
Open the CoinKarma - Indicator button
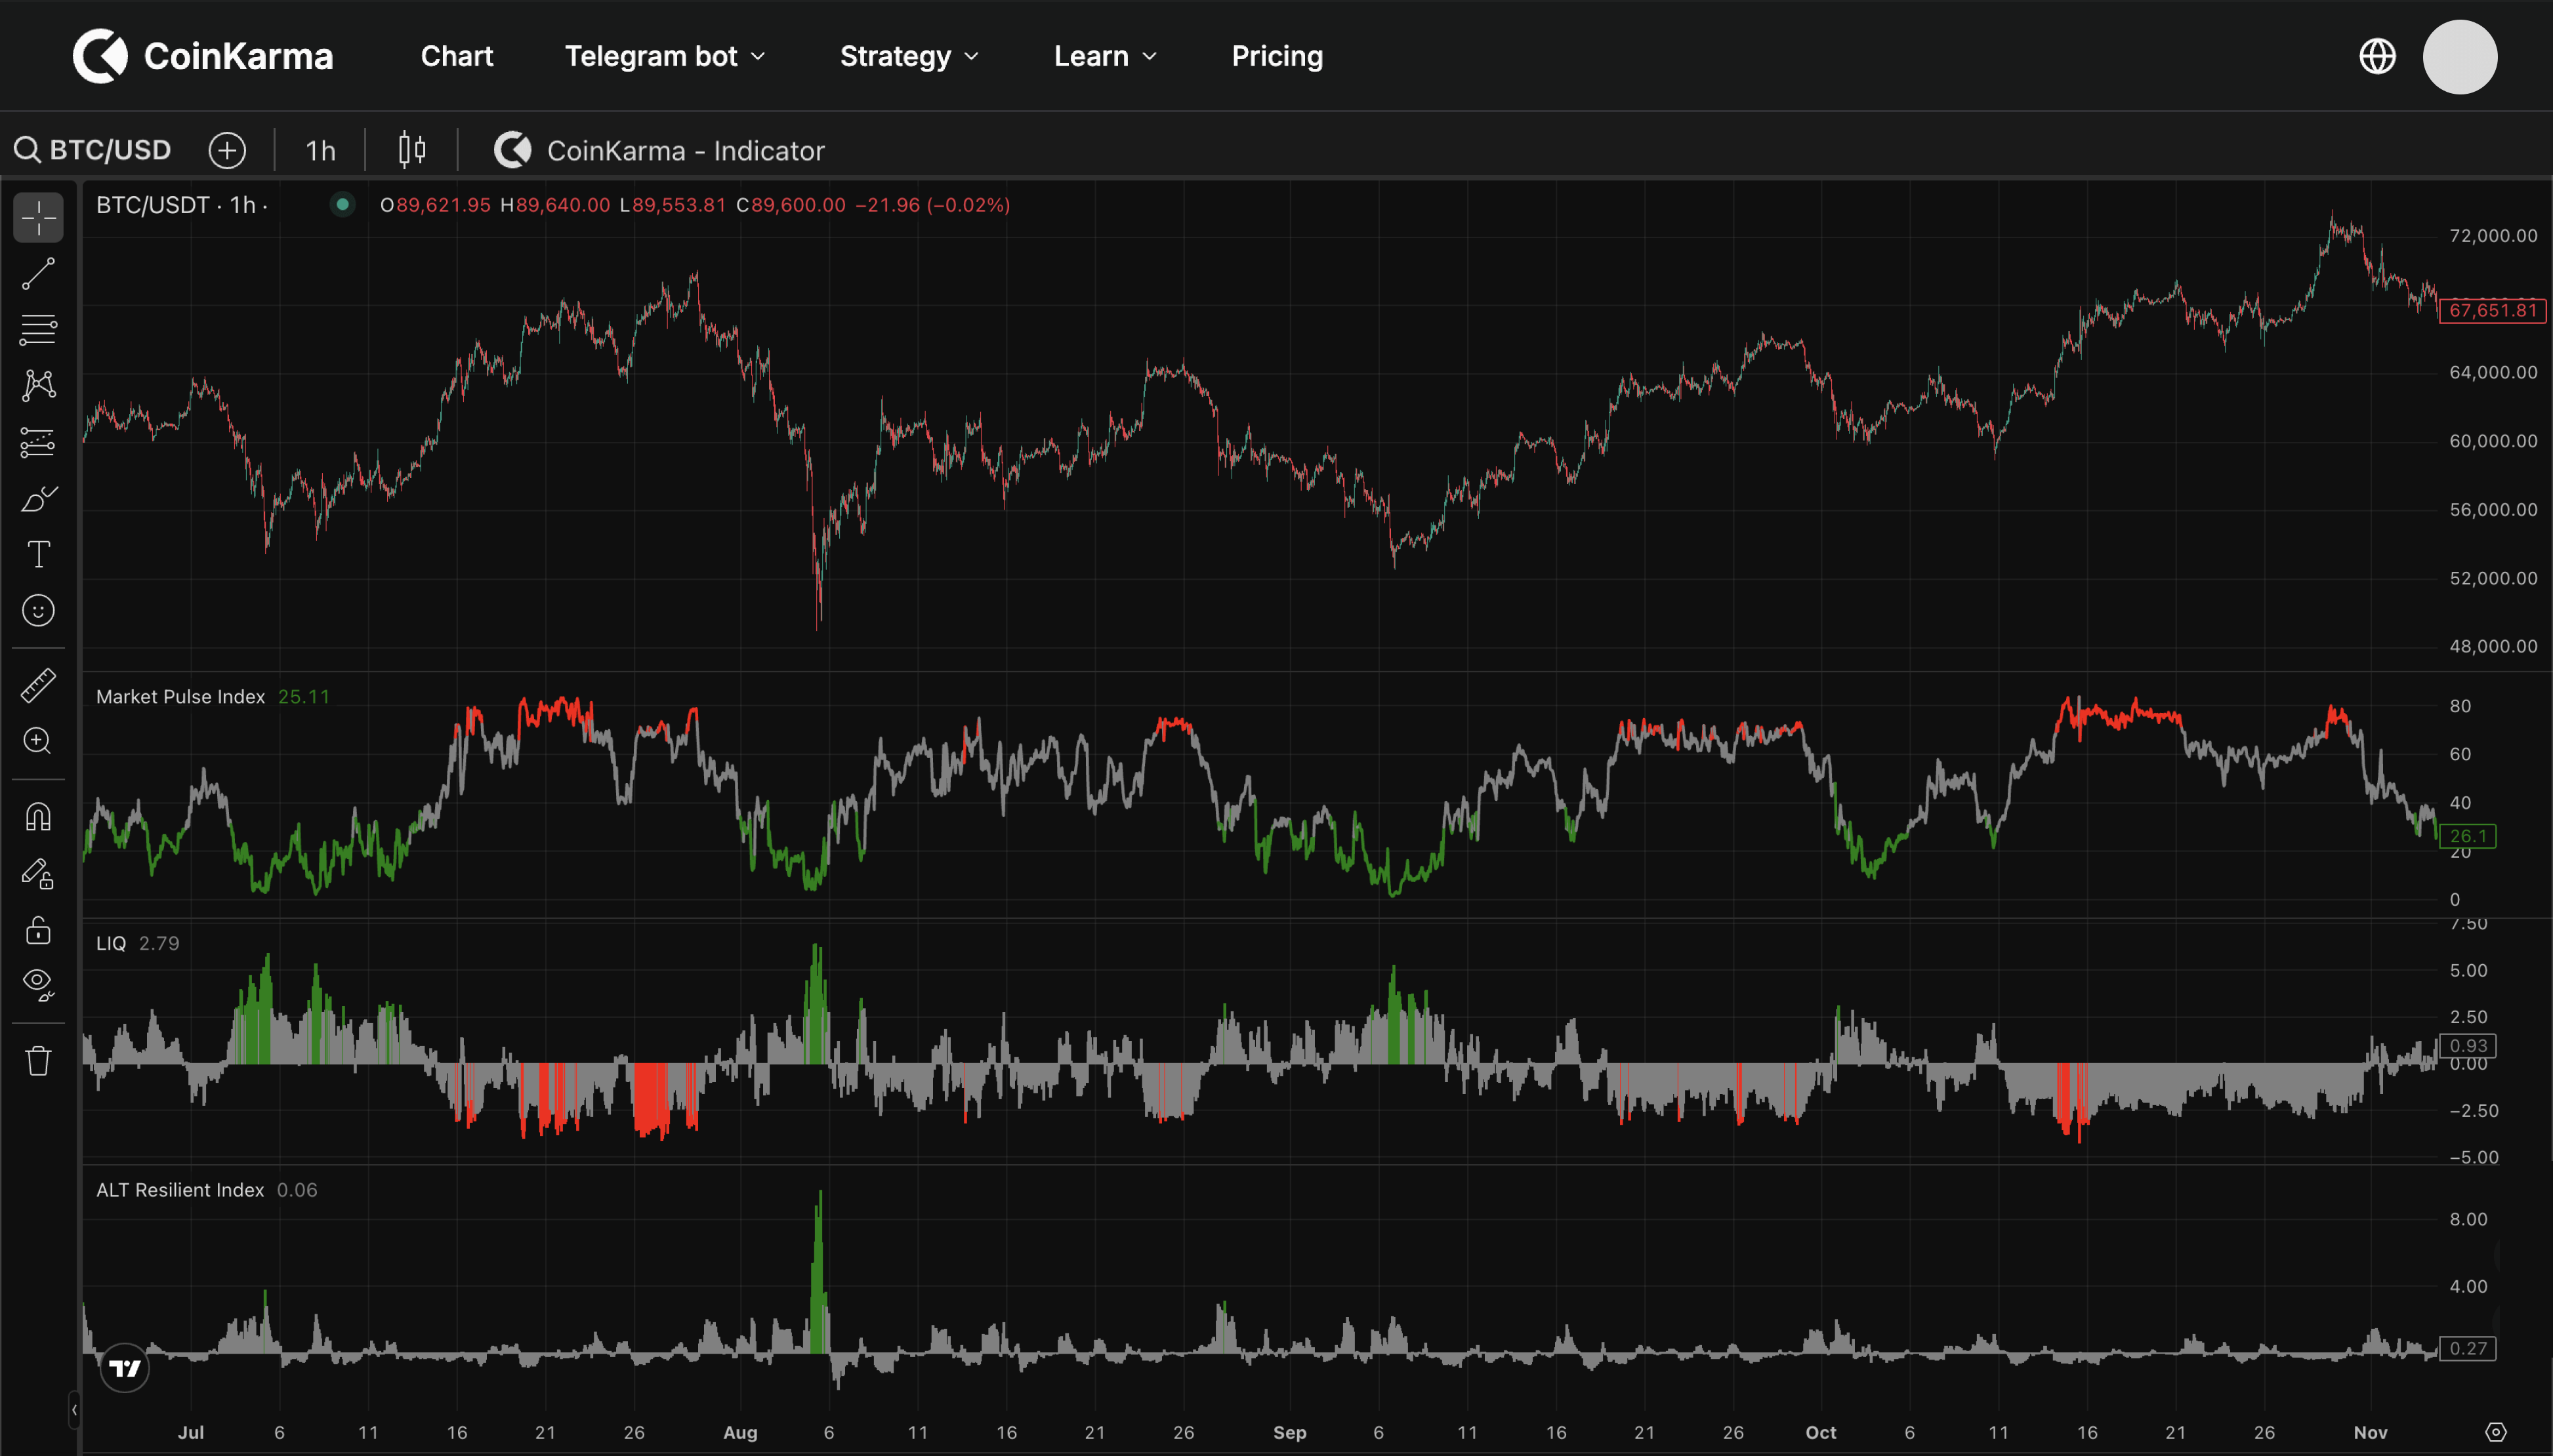coord(660,150)
